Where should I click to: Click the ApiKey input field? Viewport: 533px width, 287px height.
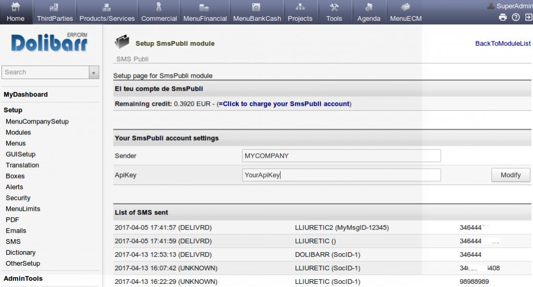pyautogui.click(x=341, y=175)
